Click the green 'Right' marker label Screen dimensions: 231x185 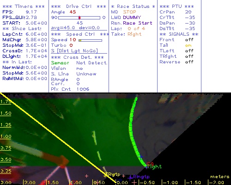pos(154,166)
